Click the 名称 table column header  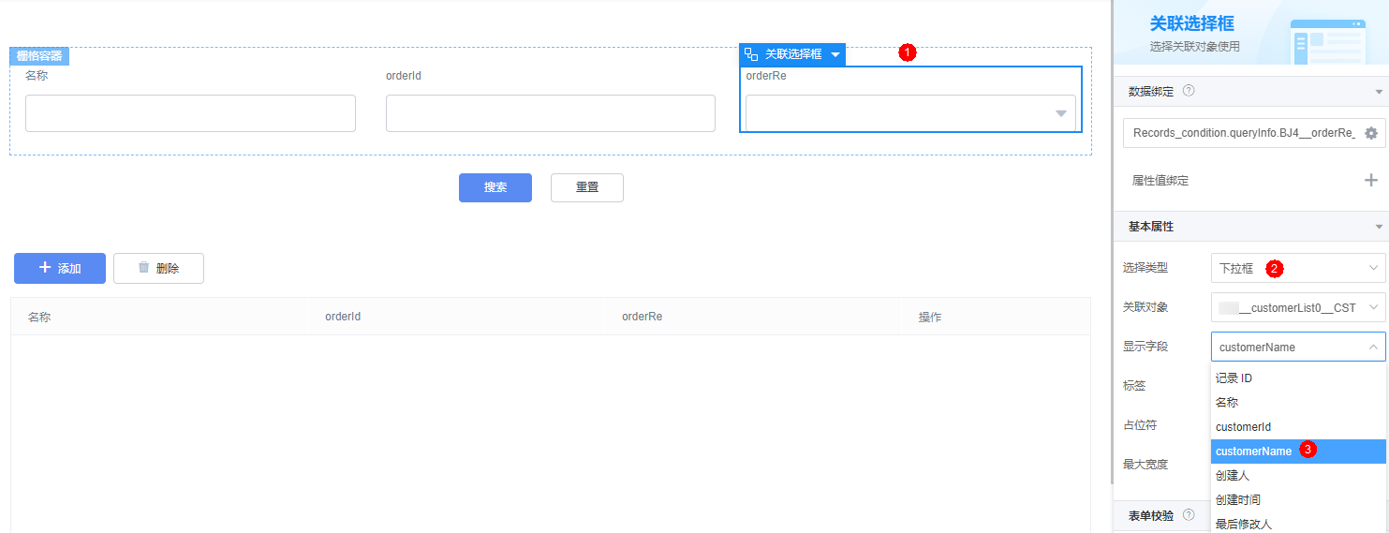pos(39,318)
